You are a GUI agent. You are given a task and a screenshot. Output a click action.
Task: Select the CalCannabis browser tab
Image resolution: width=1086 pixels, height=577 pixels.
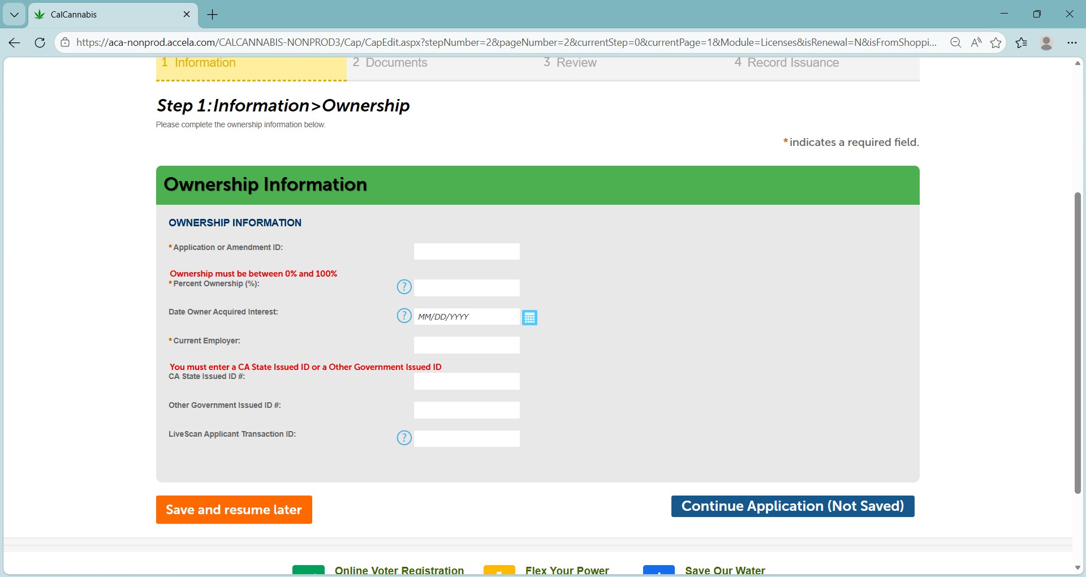click(x=113, y=15)
